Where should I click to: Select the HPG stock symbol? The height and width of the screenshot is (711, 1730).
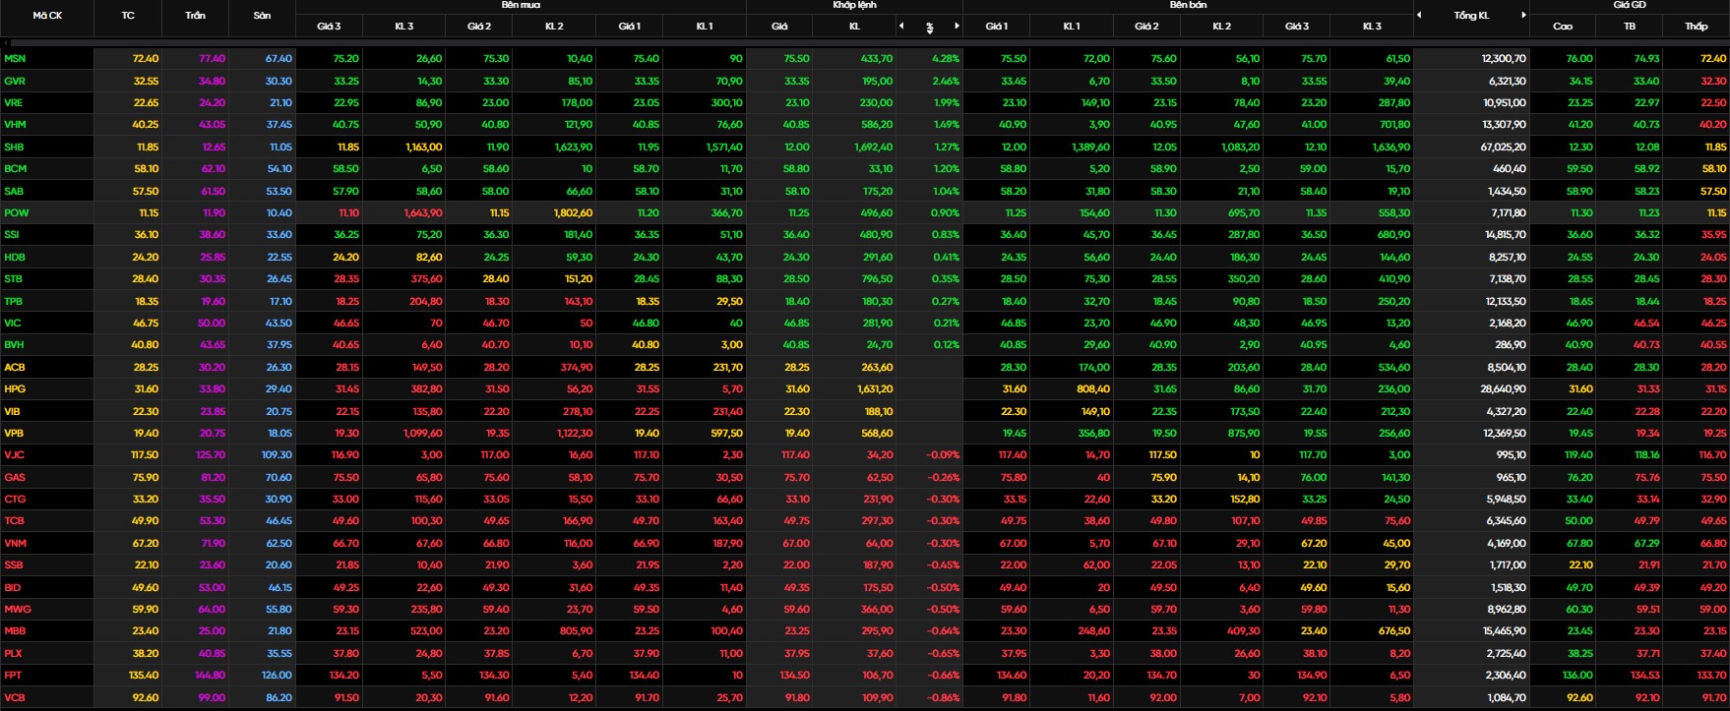[x=15, y=389]
